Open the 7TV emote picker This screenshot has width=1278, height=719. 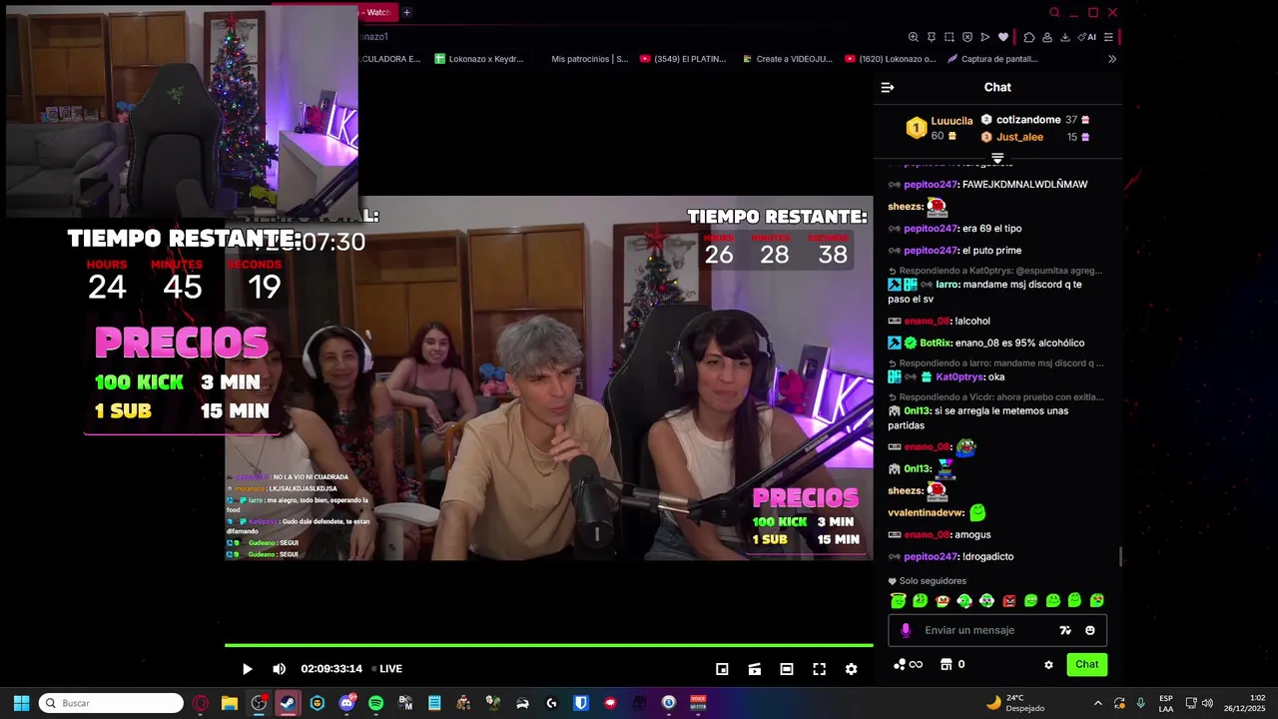[1065, 630]
